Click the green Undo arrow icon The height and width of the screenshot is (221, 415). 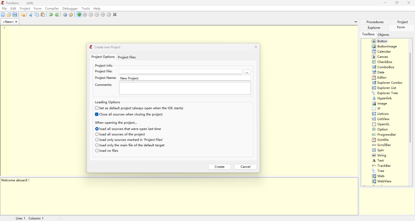point(51,15)
